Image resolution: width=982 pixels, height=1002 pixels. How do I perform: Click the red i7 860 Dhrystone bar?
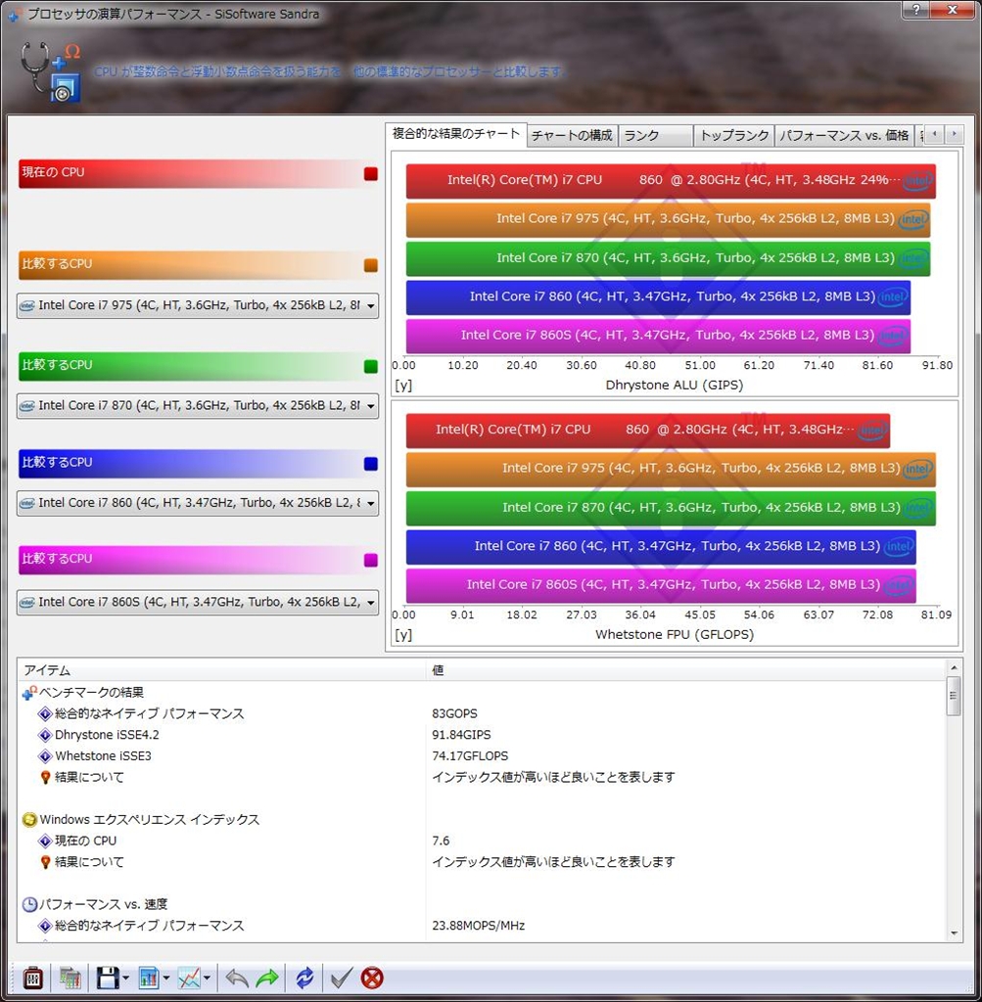tap(671, 181)
